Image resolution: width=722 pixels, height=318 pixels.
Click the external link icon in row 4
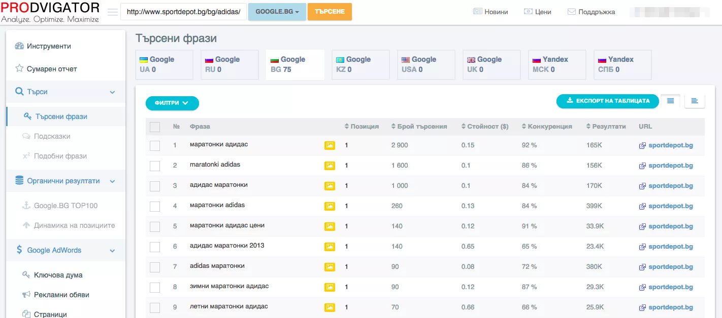pyautogui.click(x=642, y=207)
